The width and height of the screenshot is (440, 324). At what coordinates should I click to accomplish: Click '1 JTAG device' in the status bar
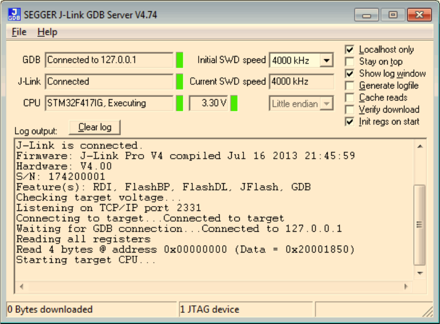coord(210,310)
